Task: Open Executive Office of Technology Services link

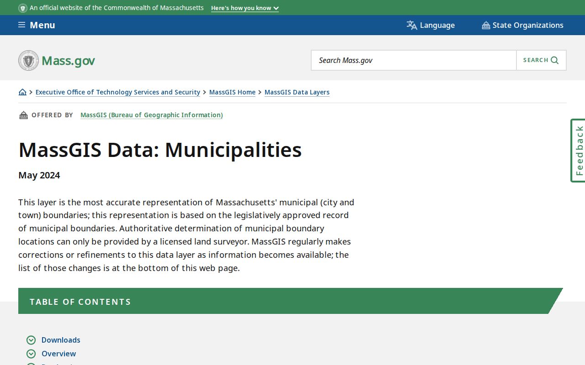Action: (118, 92)
